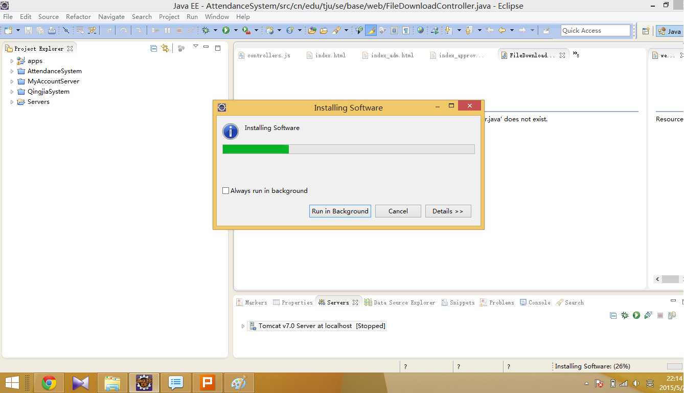Click Collapse All icon in Servers view

point(613,315)
